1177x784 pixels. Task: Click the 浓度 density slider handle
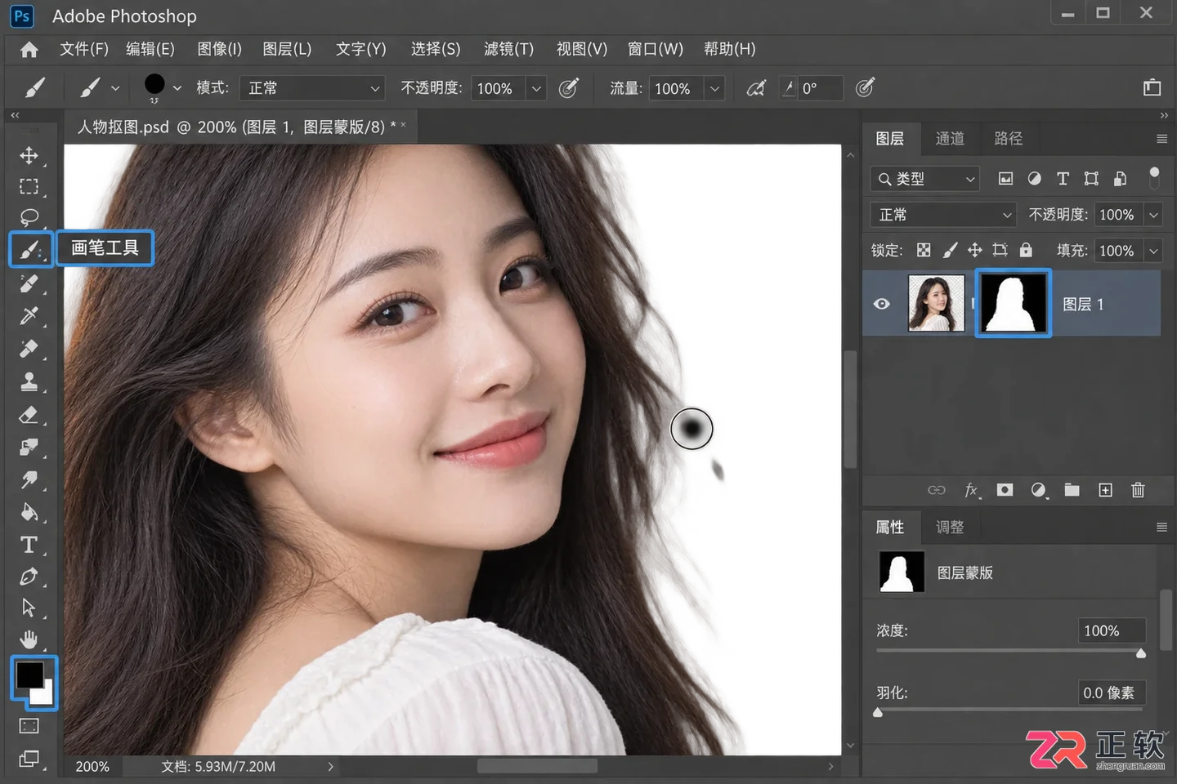tap(1141, 653)
